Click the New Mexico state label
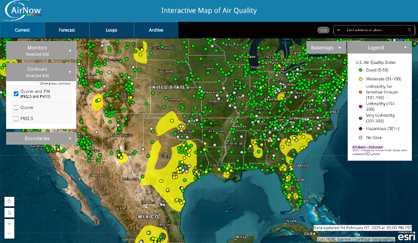 tap(123, 135)
